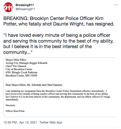The image size is (121, 129).
Task: Open the attached resignation letter image
Action: point(61,87)
